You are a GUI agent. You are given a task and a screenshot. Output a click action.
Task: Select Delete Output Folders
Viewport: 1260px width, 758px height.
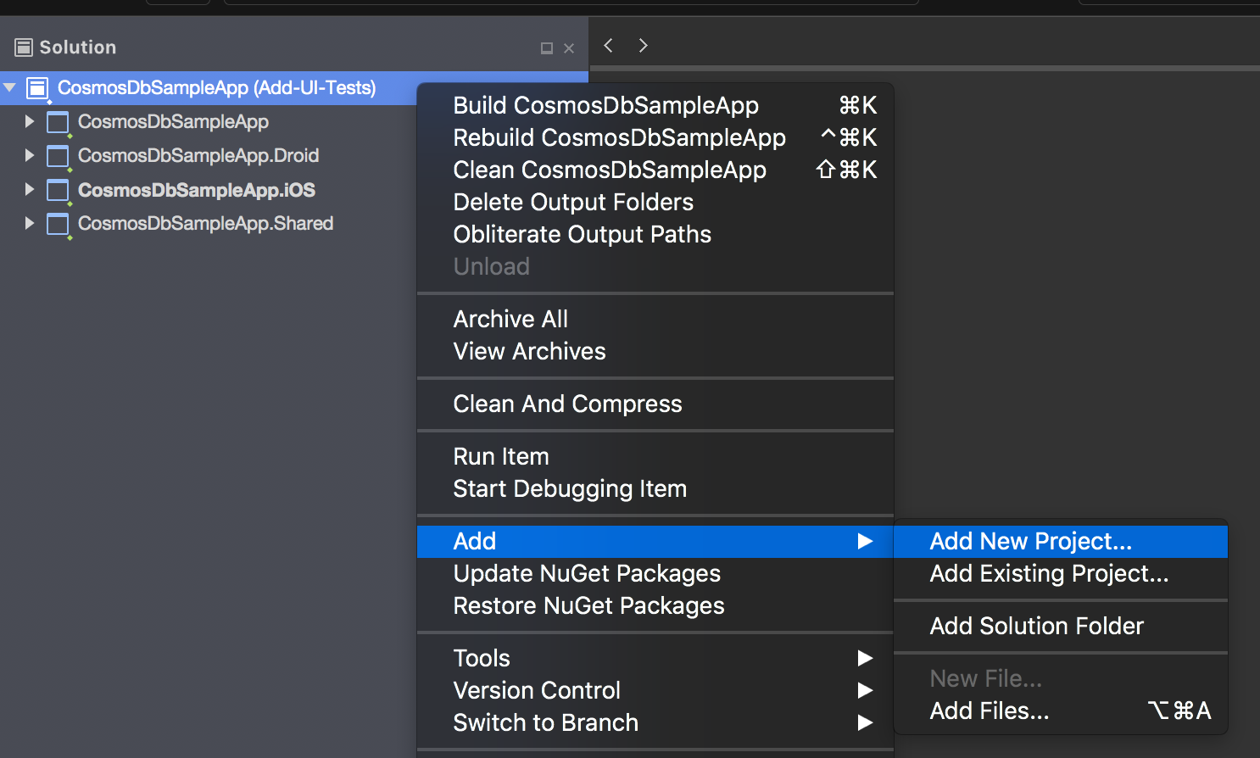655,202
